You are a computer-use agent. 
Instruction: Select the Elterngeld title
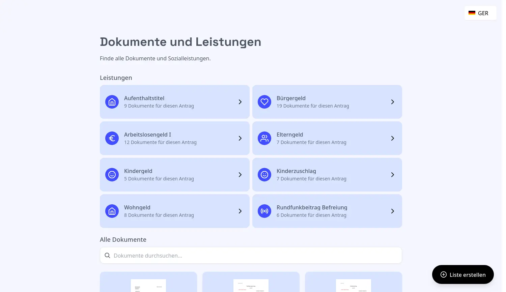pyautogui.click(x=290, y=135)
